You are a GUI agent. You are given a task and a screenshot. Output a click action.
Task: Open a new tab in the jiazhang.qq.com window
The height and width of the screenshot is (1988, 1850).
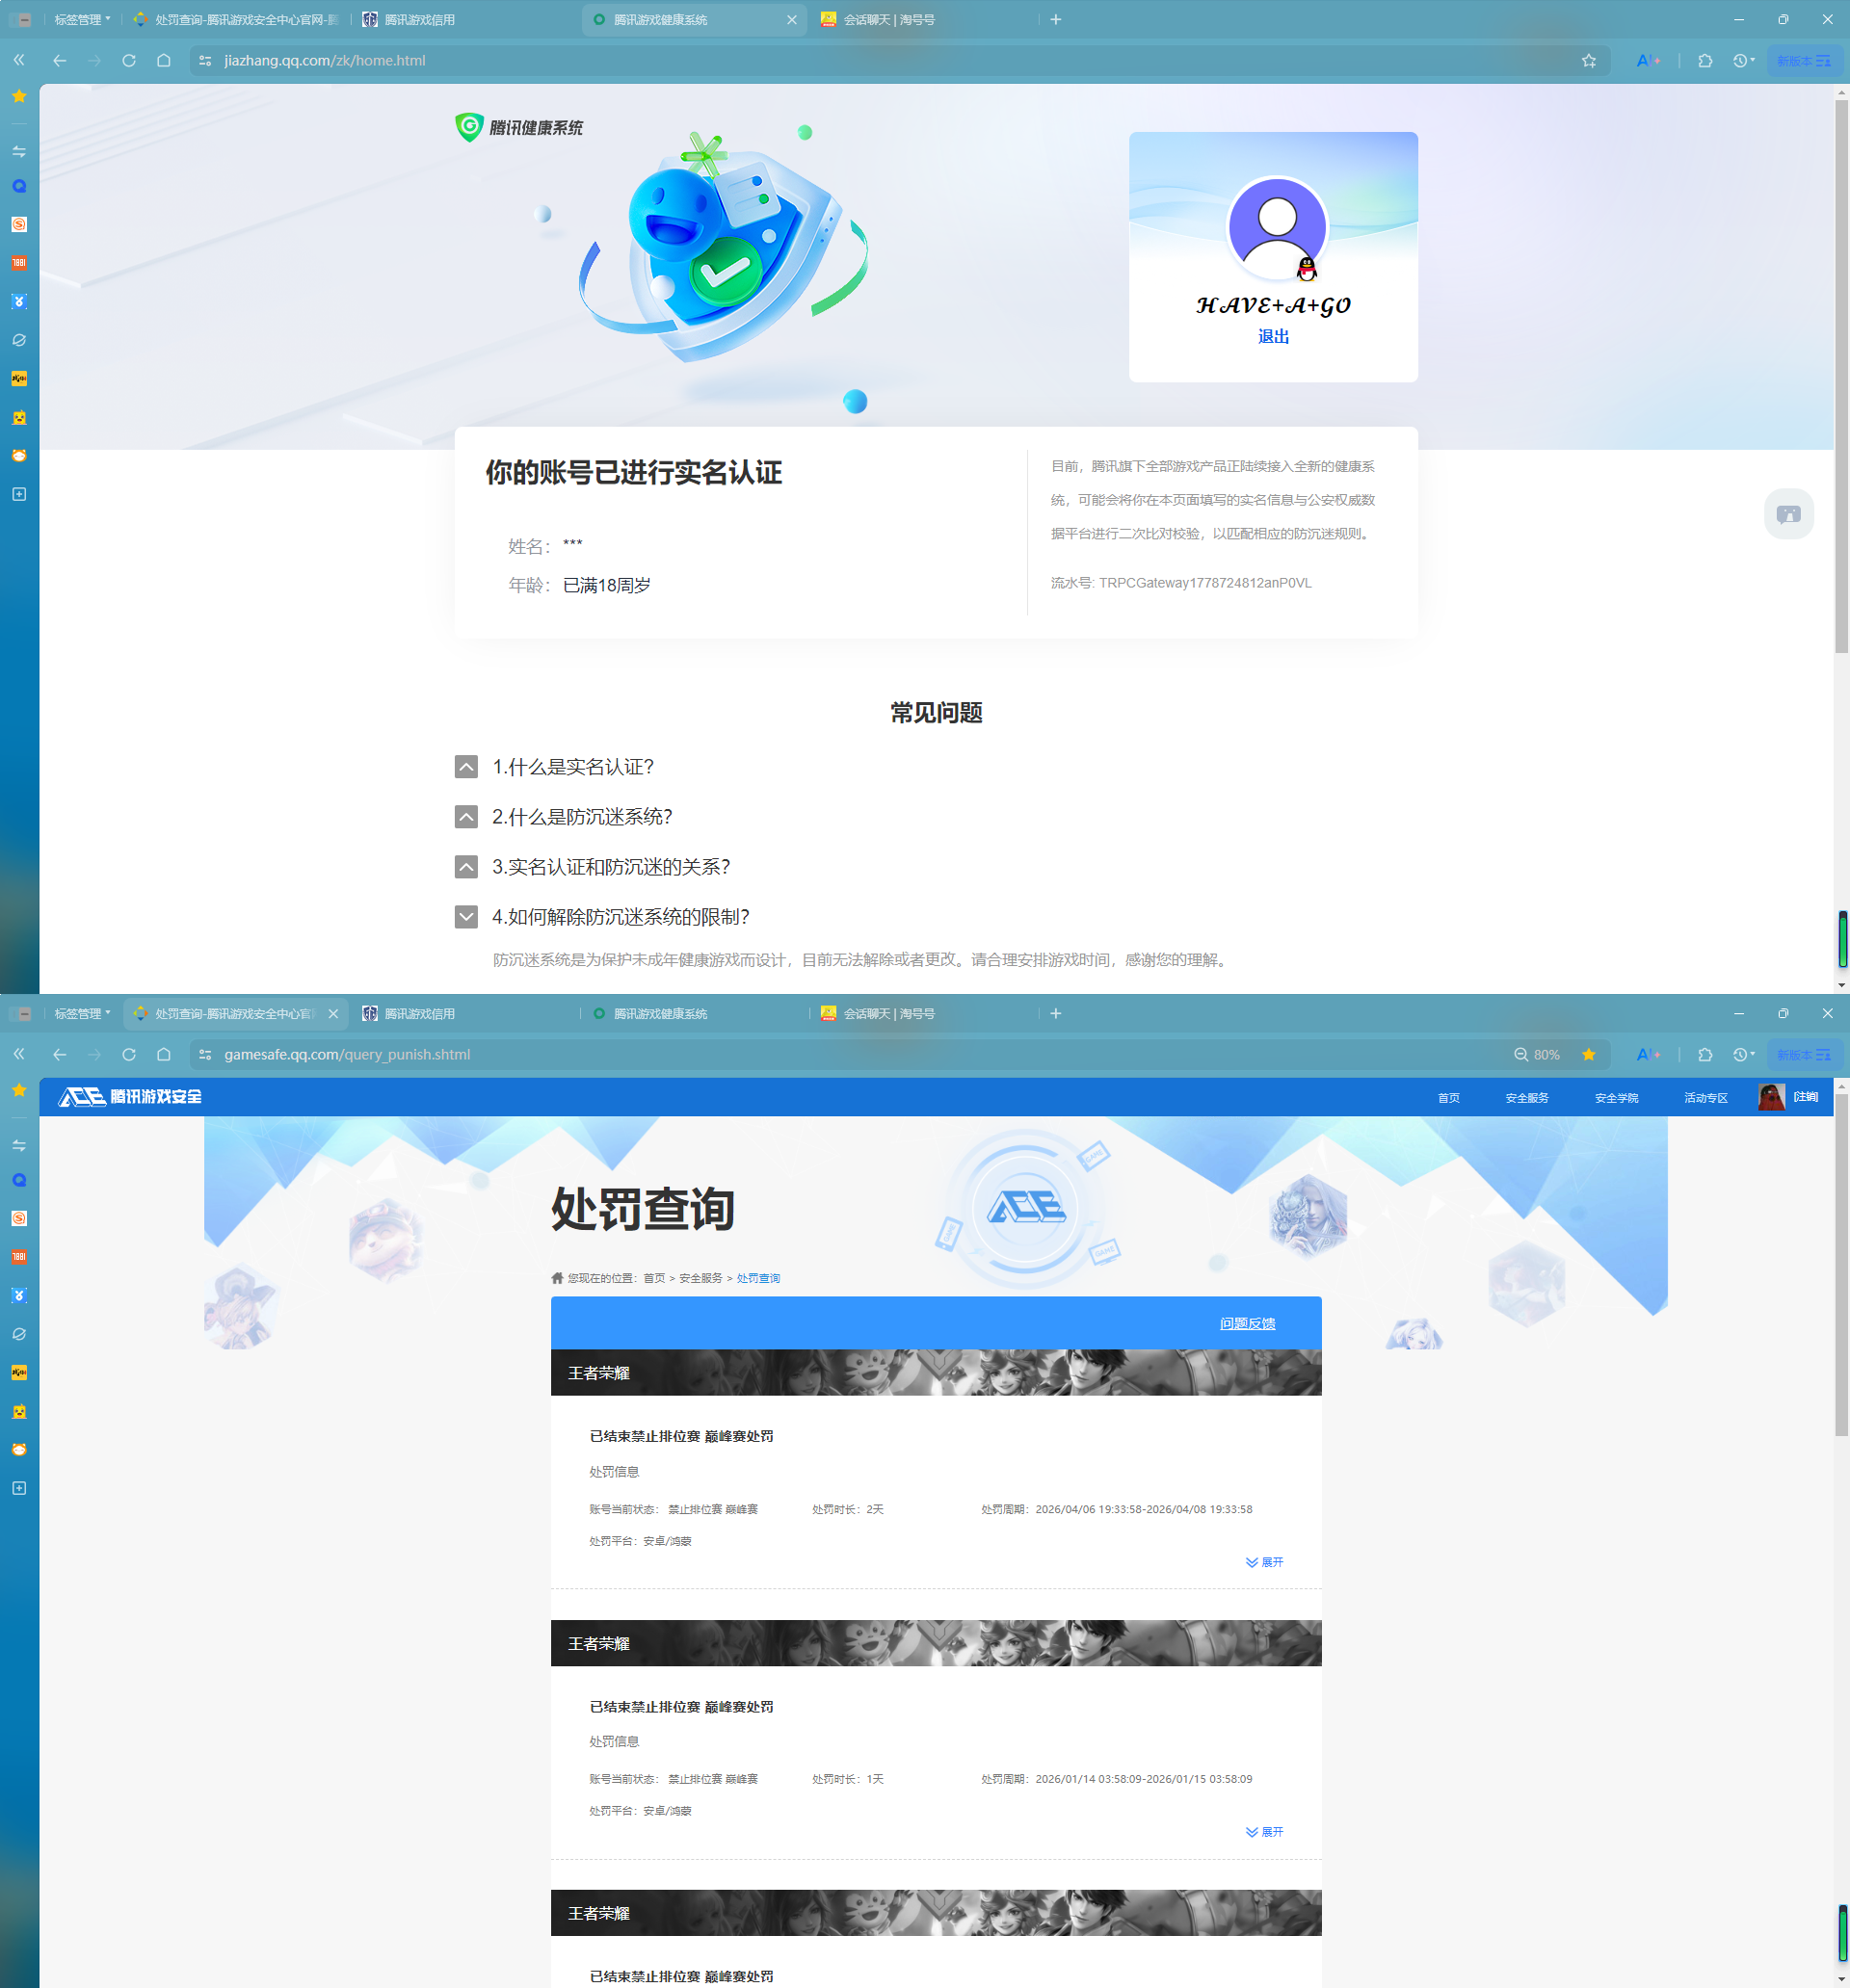click(1056, 20)
